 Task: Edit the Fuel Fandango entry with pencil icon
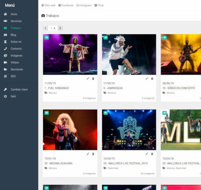point(88,79)
